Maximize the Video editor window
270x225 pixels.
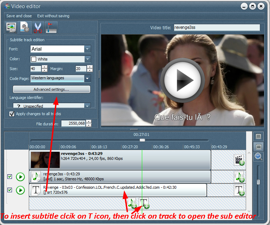(x=252, y=6)
